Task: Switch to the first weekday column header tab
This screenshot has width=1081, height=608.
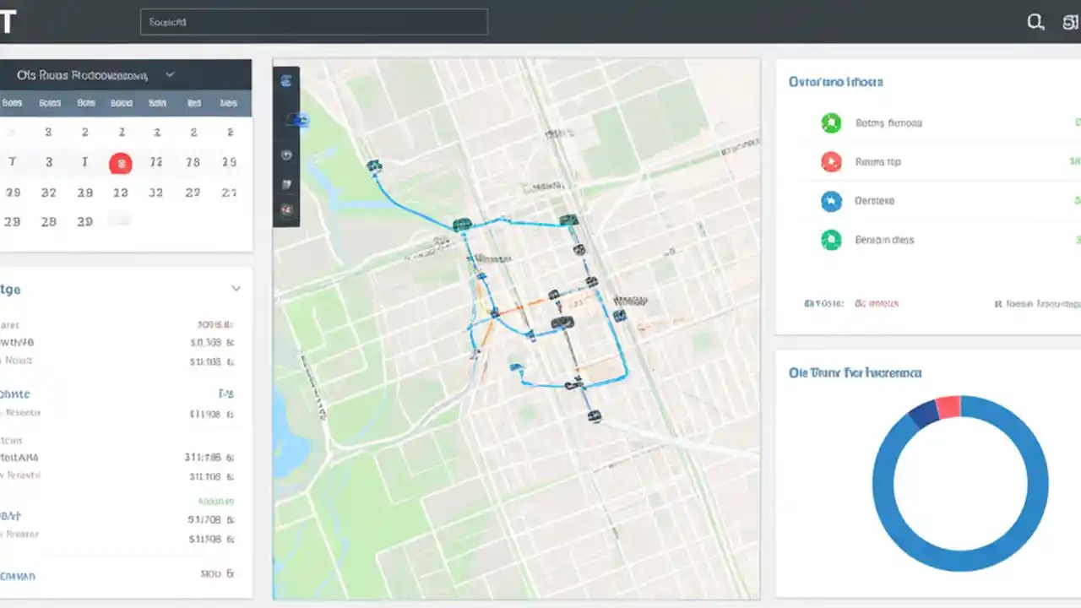Action: [12, 102]
